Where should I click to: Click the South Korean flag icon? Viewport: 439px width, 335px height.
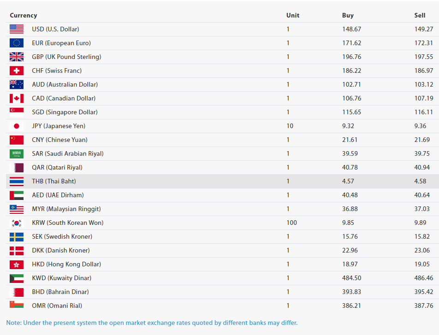17,223
